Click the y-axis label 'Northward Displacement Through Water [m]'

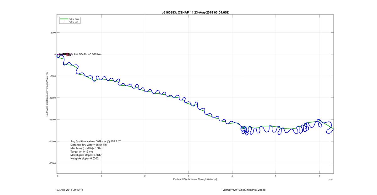pyautogui.click(x=47, y=94)
